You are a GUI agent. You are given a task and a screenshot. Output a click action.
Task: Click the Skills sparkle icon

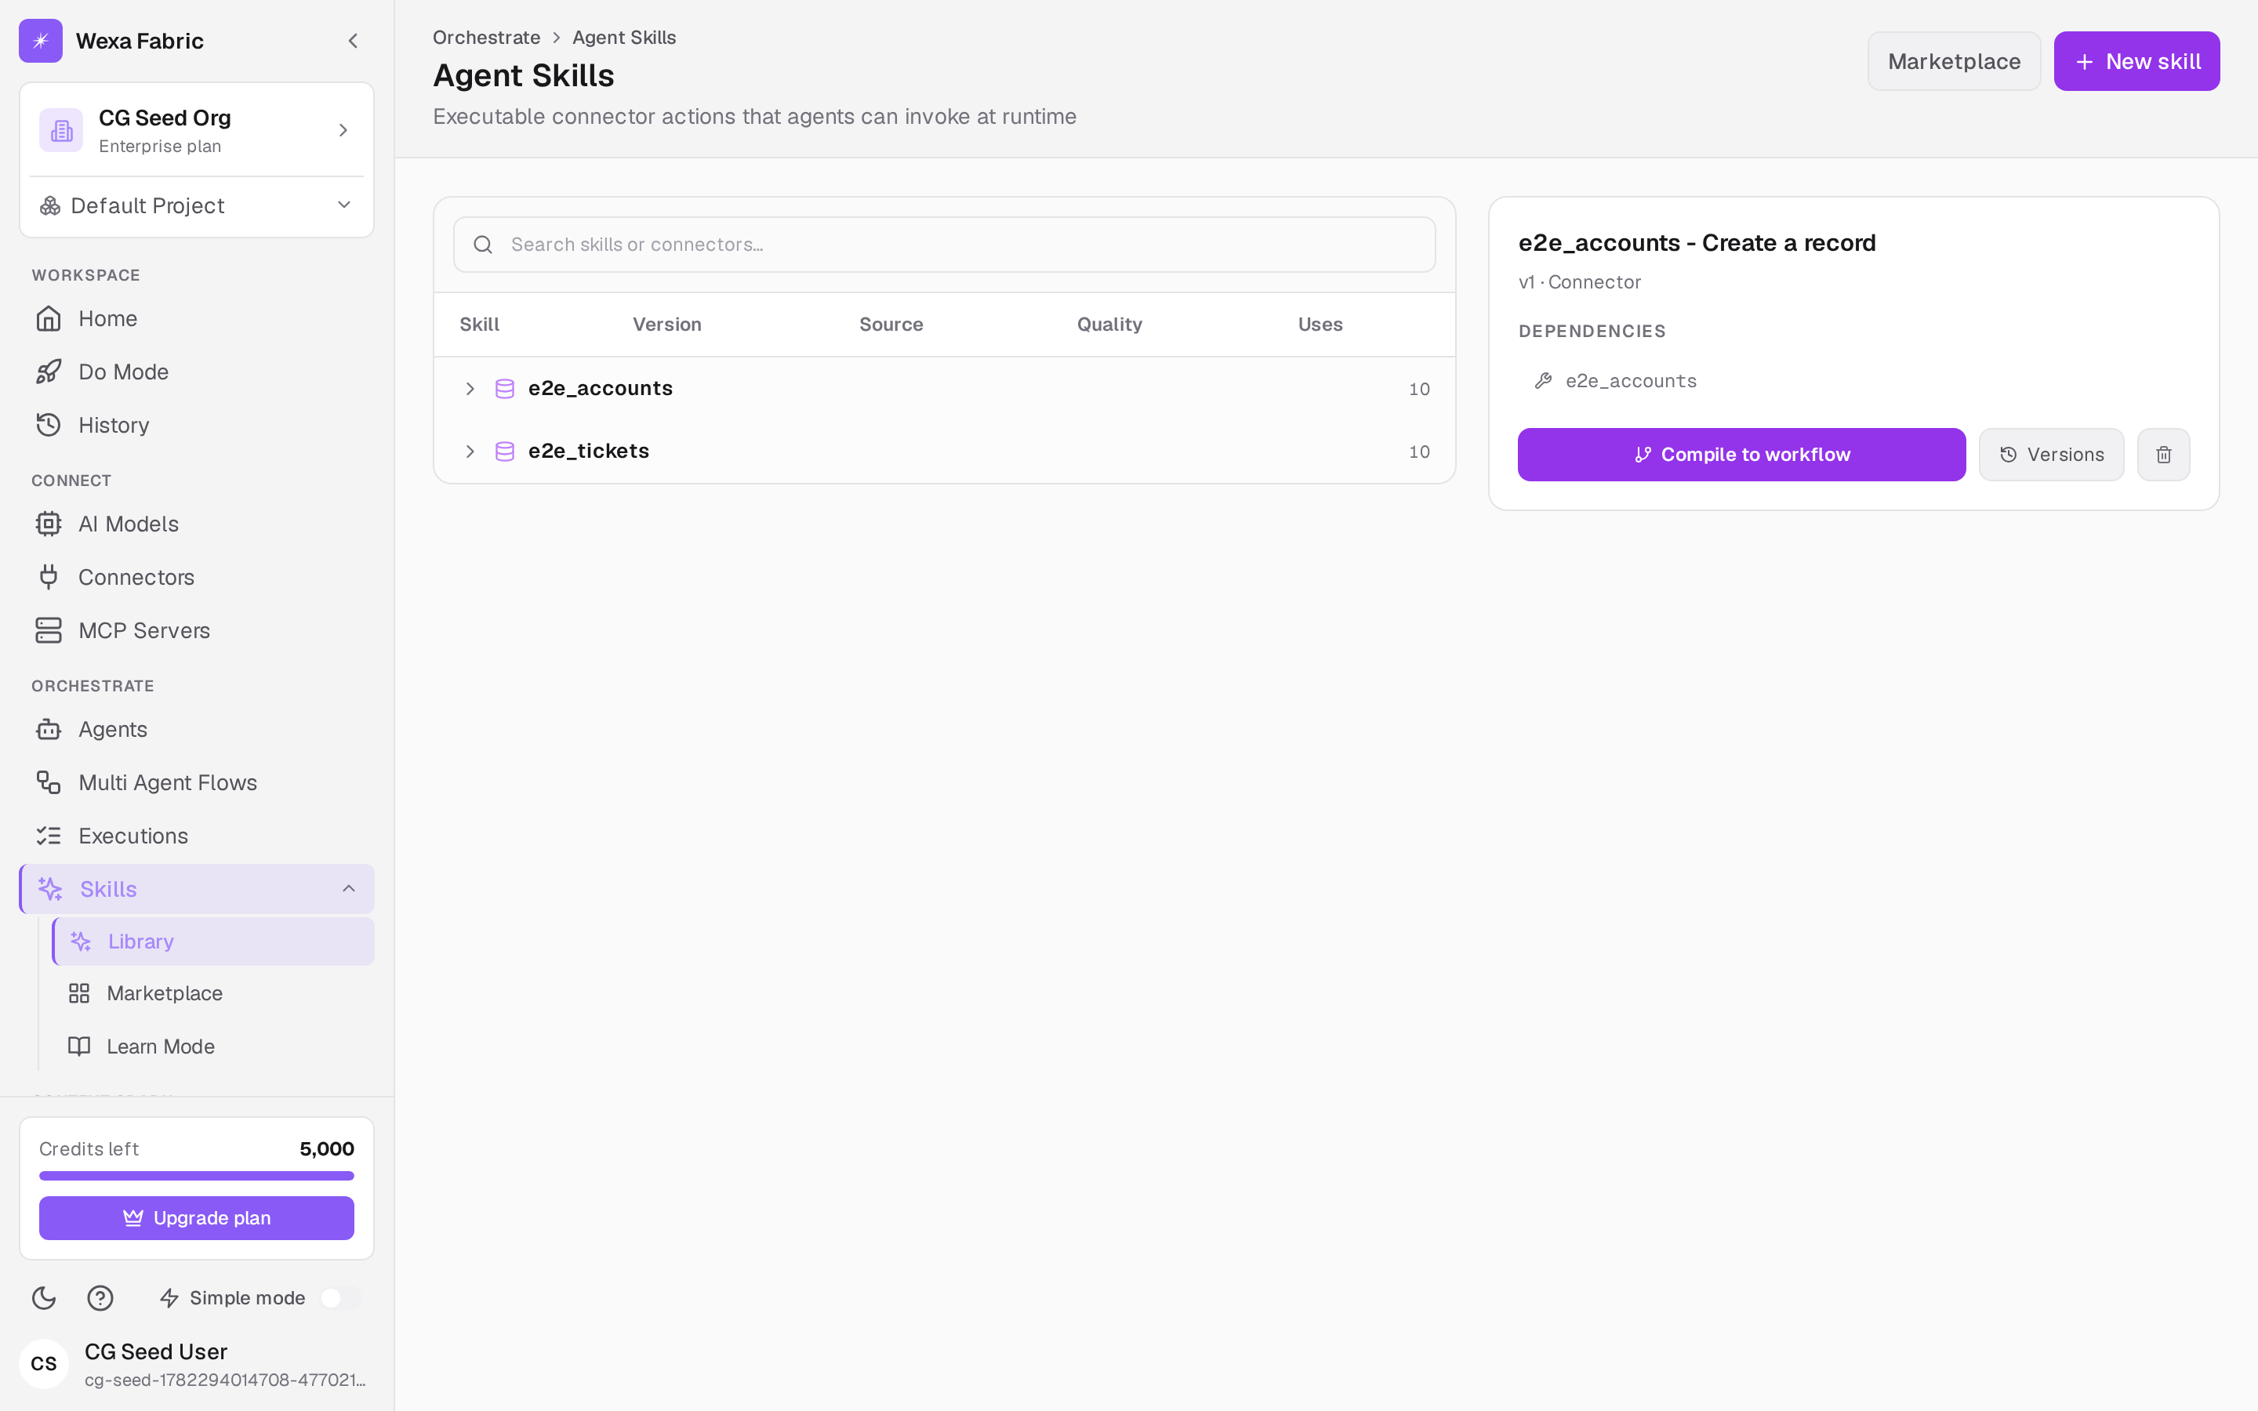pyautogui.click(x=50, y=890)
